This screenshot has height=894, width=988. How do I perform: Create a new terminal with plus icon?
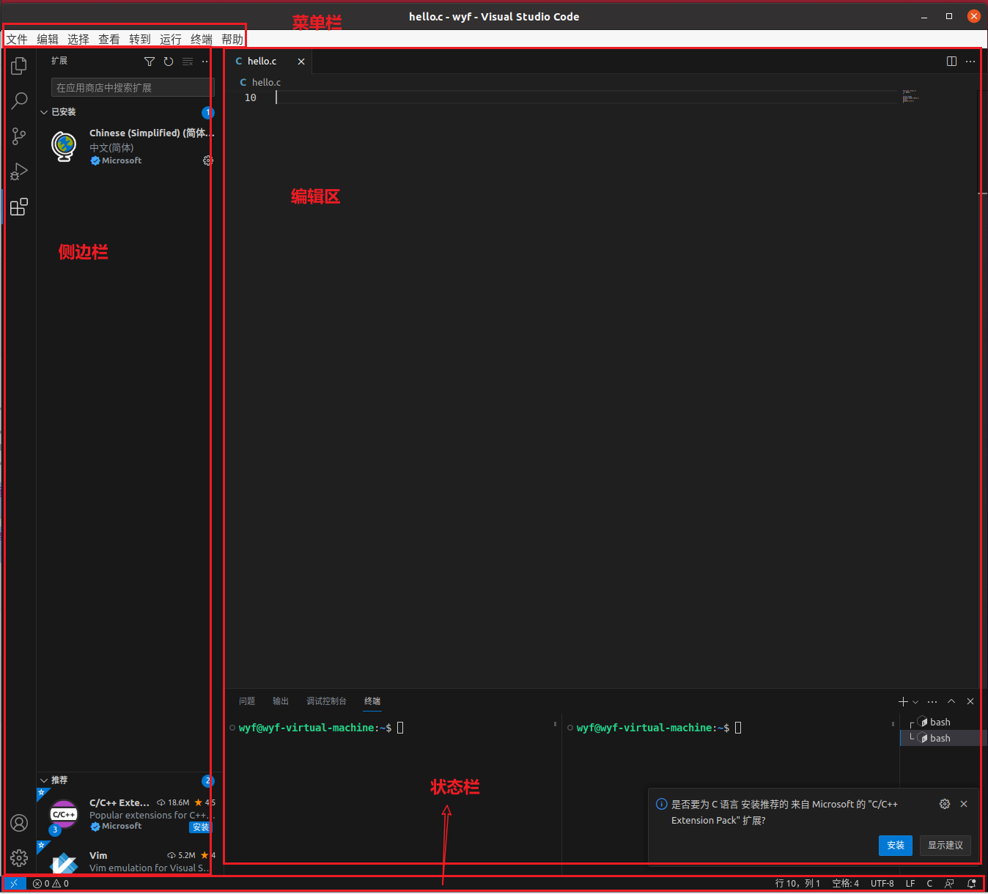903,701
